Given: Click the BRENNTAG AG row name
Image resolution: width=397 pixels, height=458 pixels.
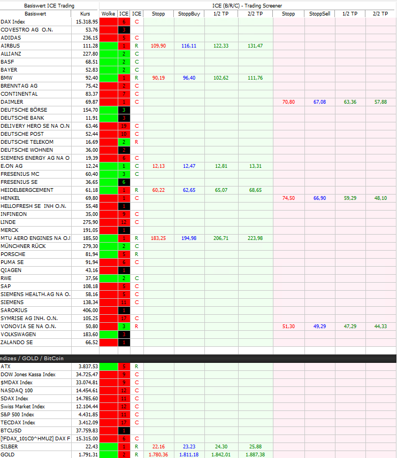Looking at the screenshot, I should pyautogui.click(x=19, y=86).
